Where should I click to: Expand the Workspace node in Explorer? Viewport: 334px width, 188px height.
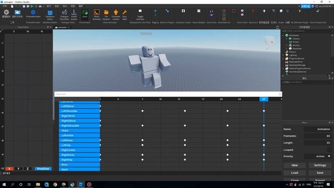pyautogui.click(x=283, y=36)
